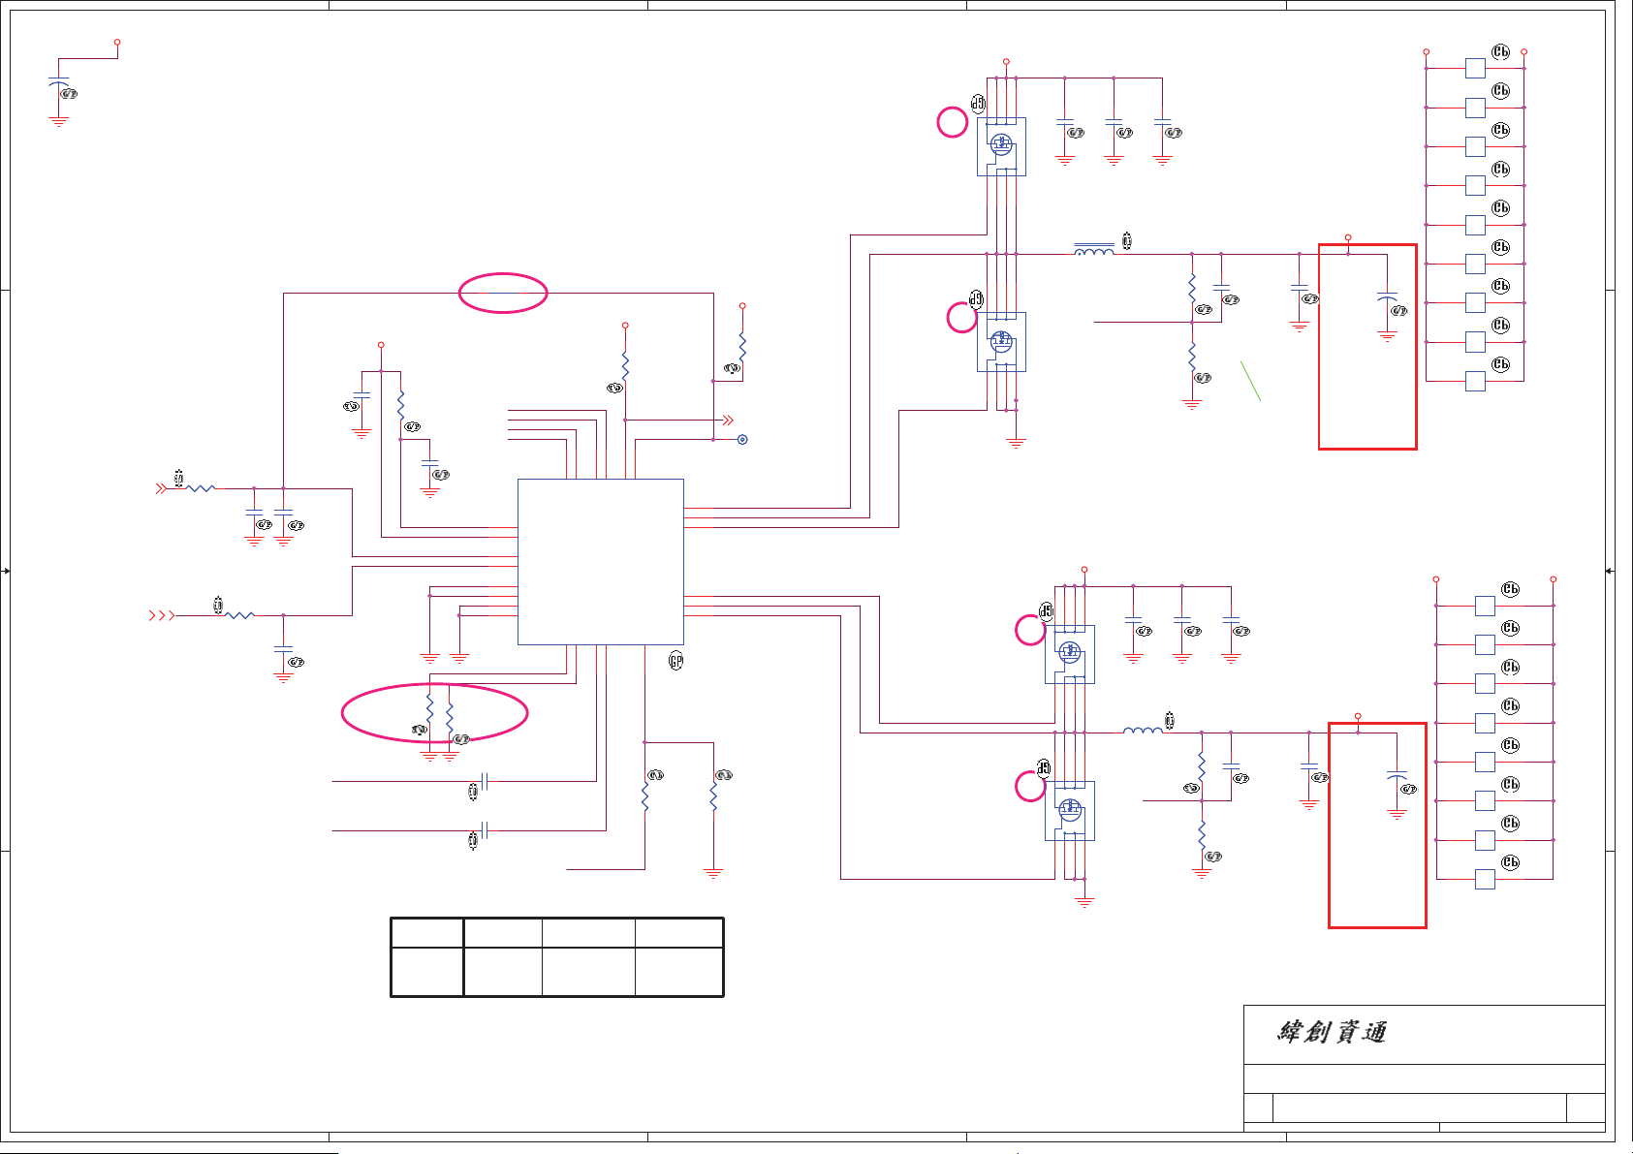Select the bottom feedback resistor of upper phase
The height and width of the screenshot is (1154, 1633).
tap(1192, 357)
